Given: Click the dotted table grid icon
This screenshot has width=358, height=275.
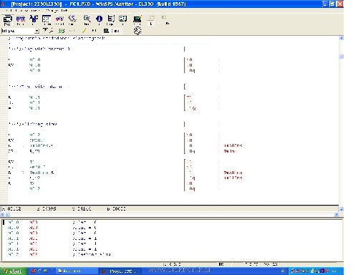Looking at the screenshot, I should coord(47,20).
